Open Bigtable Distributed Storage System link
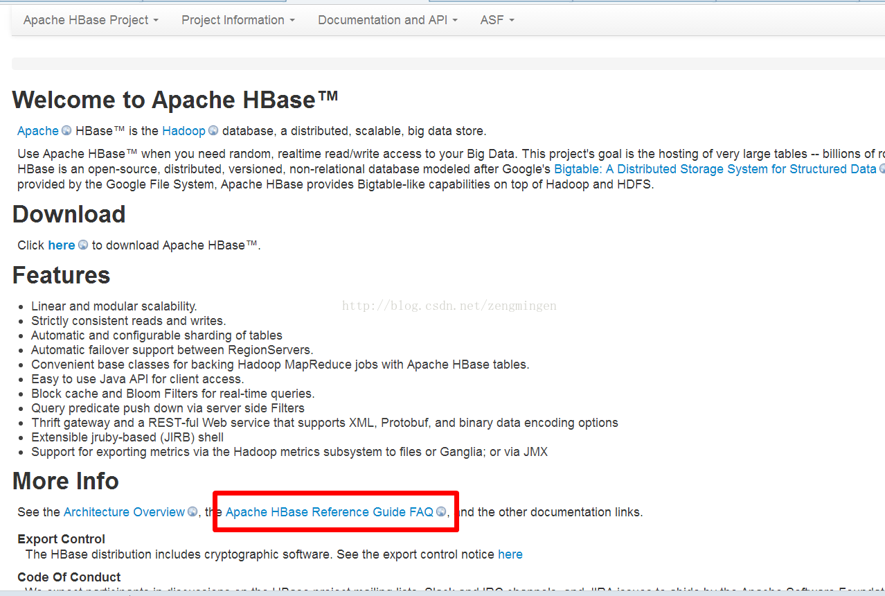Viewport: 885px width, 596px height. point(715,169)
